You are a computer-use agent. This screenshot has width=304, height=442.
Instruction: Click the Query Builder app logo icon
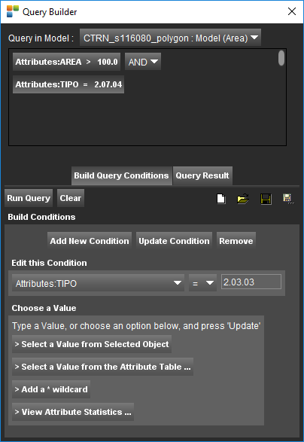[x=12, y=11]
